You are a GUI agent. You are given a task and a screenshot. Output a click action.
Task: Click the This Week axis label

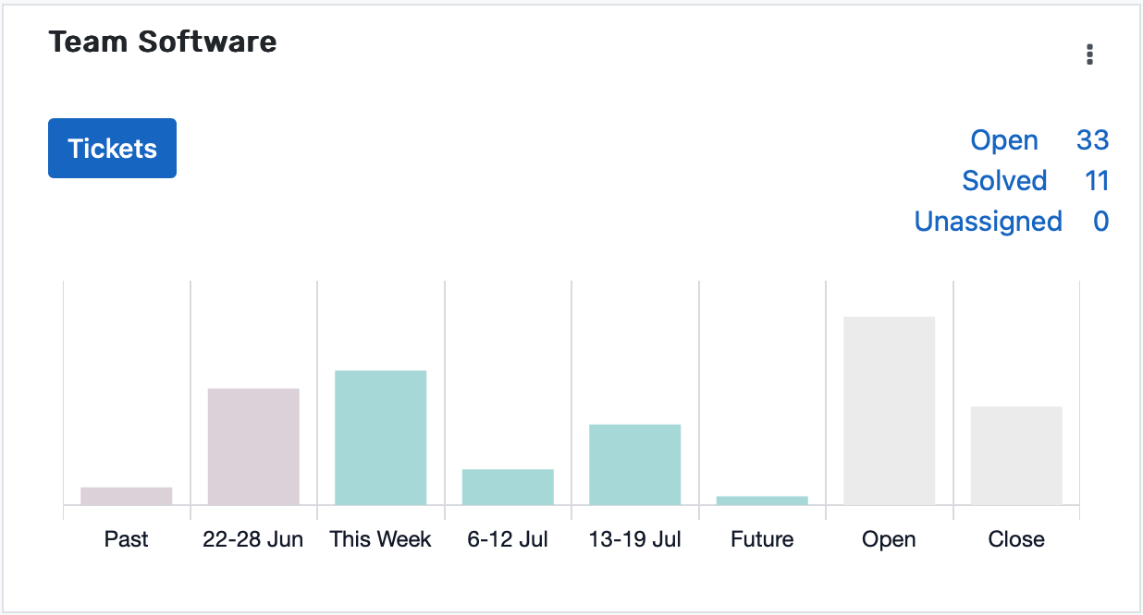point(380,539)
